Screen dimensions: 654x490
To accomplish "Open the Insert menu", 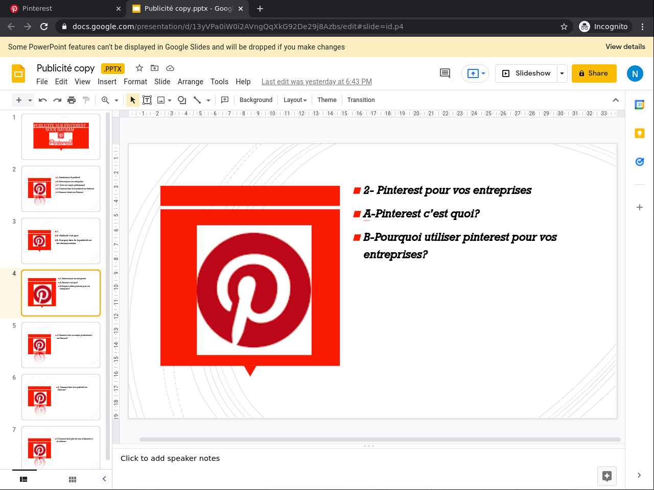I will coord(107,82).
